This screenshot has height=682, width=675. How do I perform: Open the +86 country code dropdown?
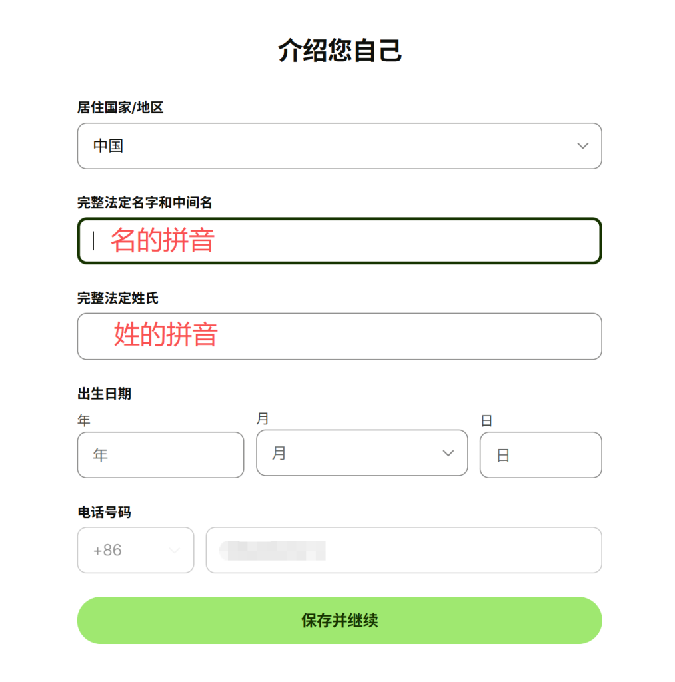135,550
